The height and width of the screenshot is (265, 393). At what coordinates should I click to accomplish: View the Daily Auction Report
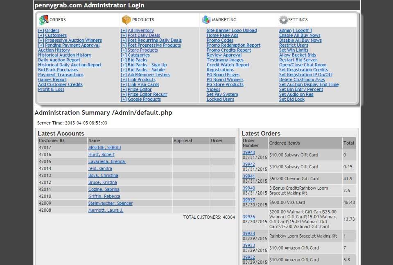[59, 60]
